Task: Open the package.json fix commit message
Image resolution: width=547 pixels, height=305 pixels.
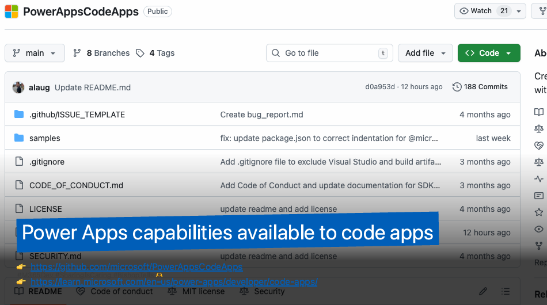Action: point(329,138)
